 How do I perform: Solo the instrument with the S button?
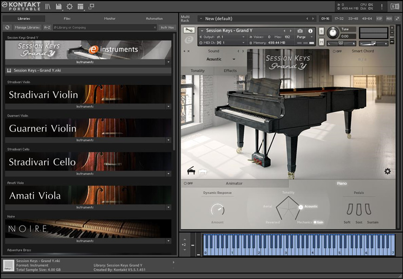pyautogui.click(x=321, y=31)
